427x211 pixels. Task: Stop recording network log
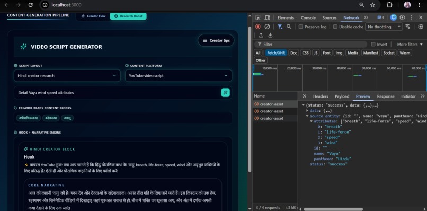point(257,27)
